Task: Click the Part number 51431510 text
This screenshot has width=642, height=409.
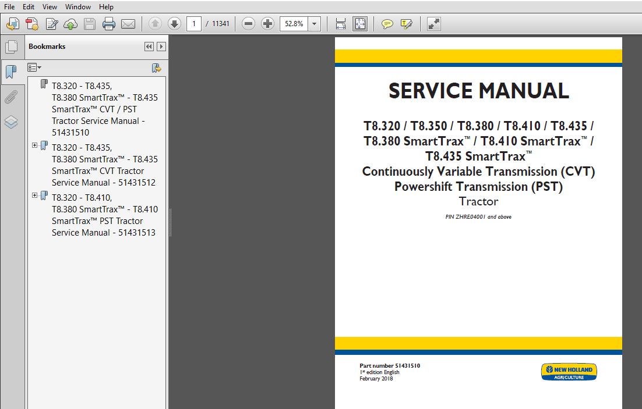Action: (x=390, y=365)
